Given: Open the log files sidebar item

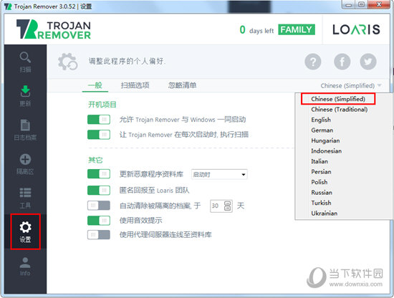Looking at the screenshot, I should click(x=25, y=130).
